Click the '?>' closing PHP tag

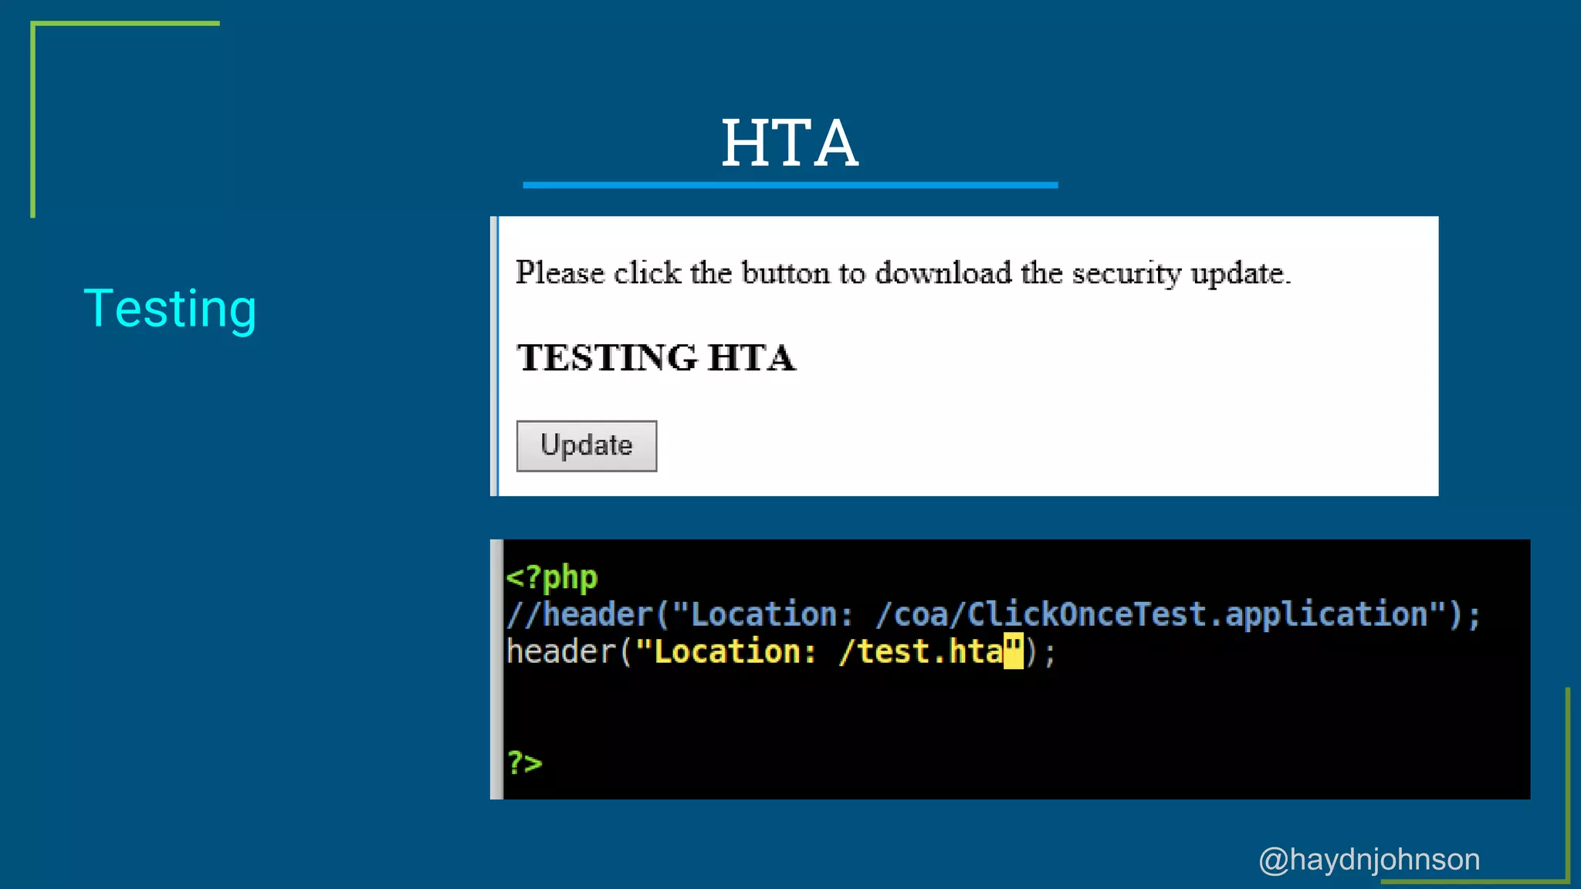pyautogui.click(x=524, y=762)
